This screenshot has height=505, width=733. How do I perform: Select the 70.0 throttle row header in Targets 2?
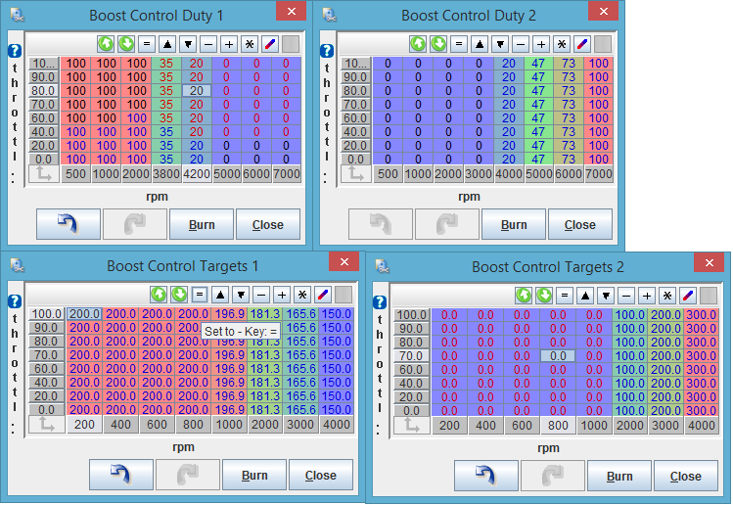(x=411, y=356)
